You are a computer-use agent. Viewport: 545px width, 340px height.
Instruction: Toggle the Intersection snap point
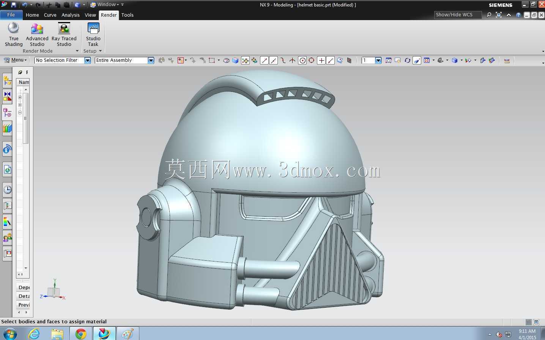click(292, 60)
